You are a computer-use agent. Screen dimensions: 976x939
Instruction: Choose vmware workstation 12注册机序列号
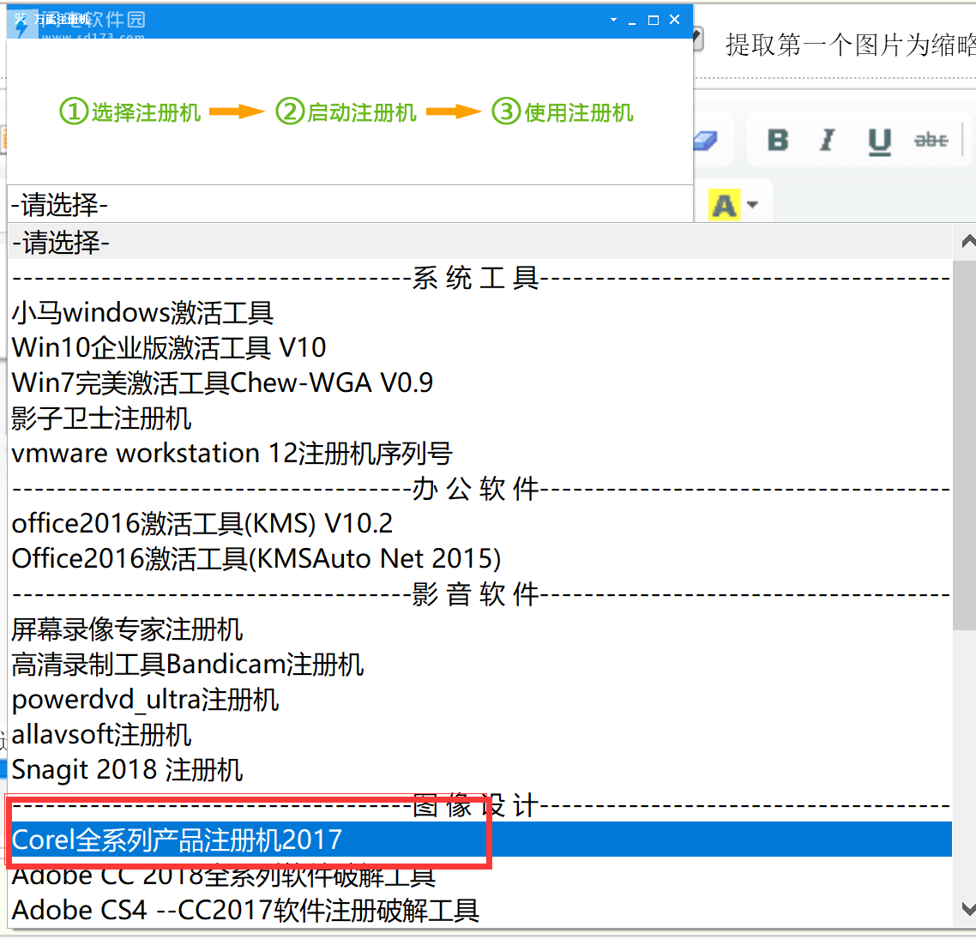click(480, 453)
